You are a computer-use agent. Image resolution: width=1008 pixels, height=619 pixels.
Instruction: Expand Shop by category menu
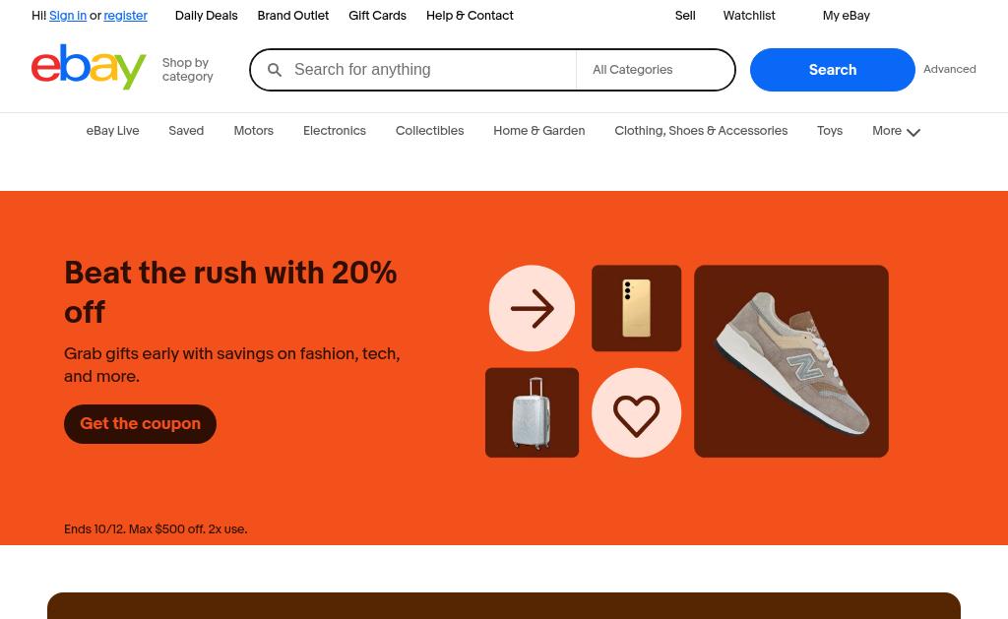click(x=187, y=70)
